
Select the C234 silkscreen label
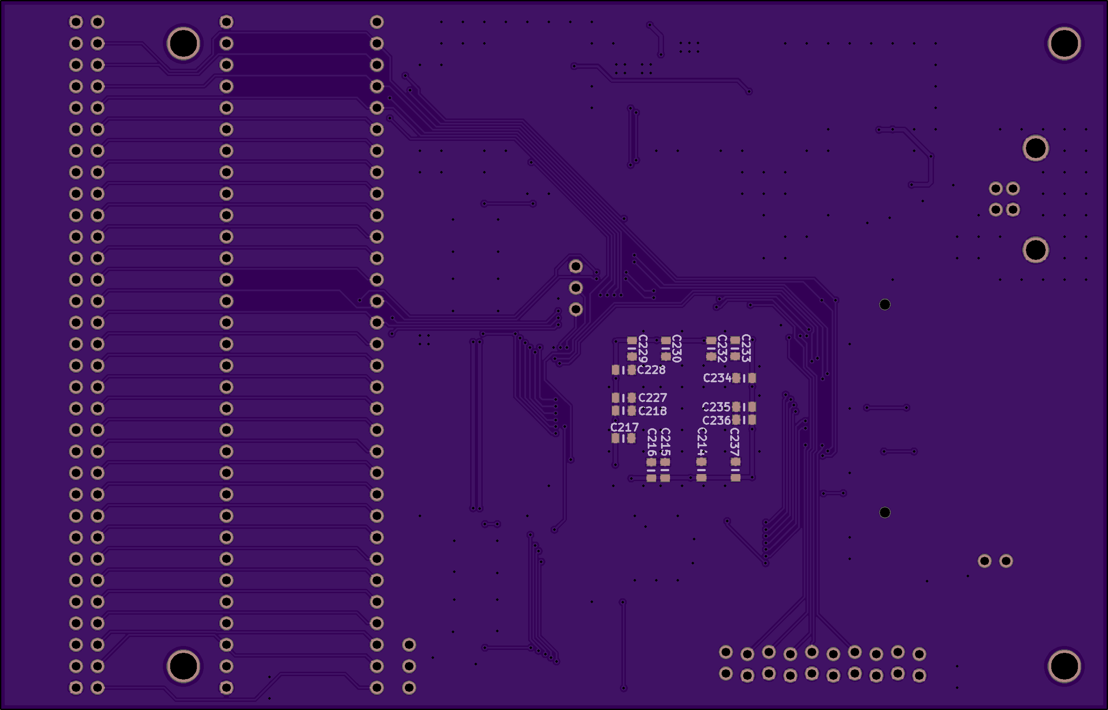[x=717, y=378]
